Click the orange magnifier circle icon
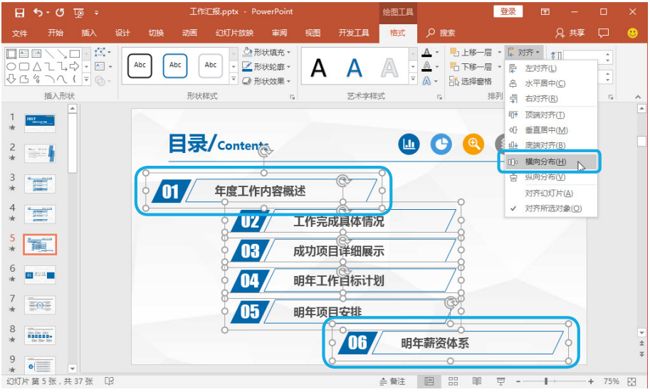 [473, 144]
